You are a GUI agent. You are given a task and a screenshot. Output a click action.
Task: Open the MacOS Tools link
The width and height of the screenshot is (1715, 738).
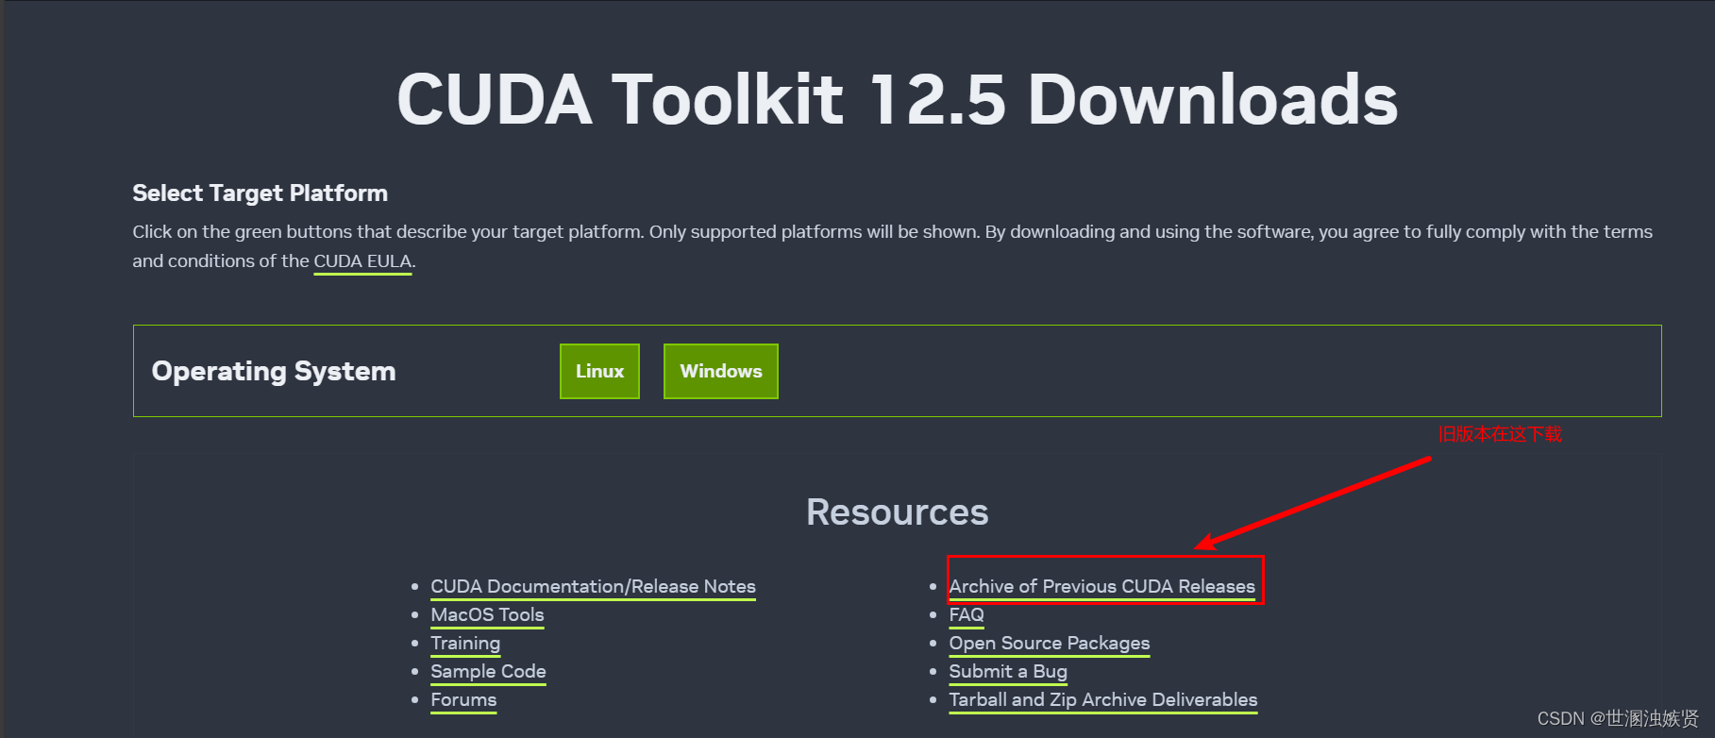click(487, 615)
